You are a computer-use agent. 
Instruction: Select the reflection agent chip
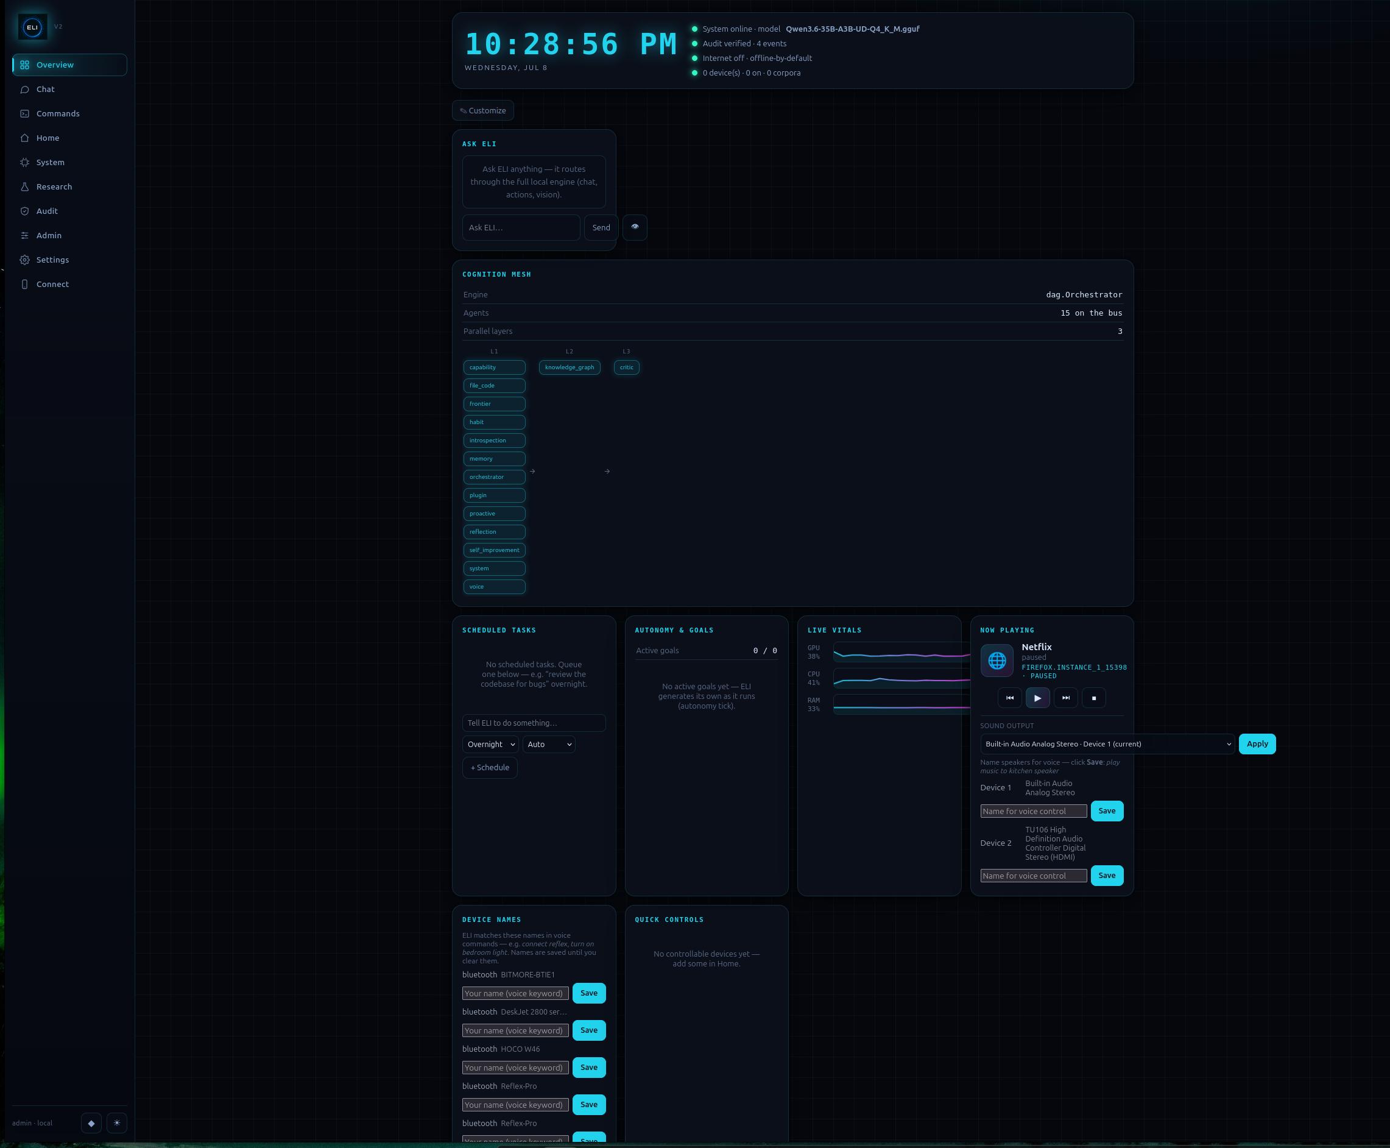[x=495, y=532]
